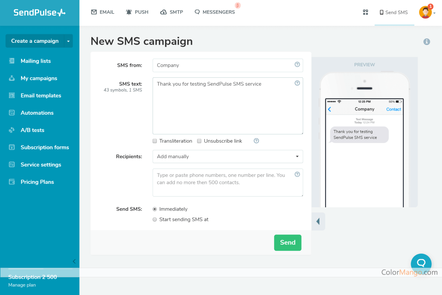The image size is (442, 295).
Task: Collapse the phone preview panel
Action: point(318,221)
